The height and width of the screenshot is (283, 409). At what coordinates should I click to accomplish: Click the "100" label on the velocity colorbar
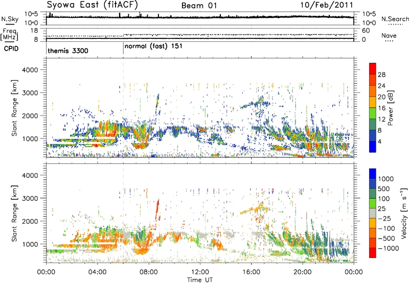tap(384, 199)
